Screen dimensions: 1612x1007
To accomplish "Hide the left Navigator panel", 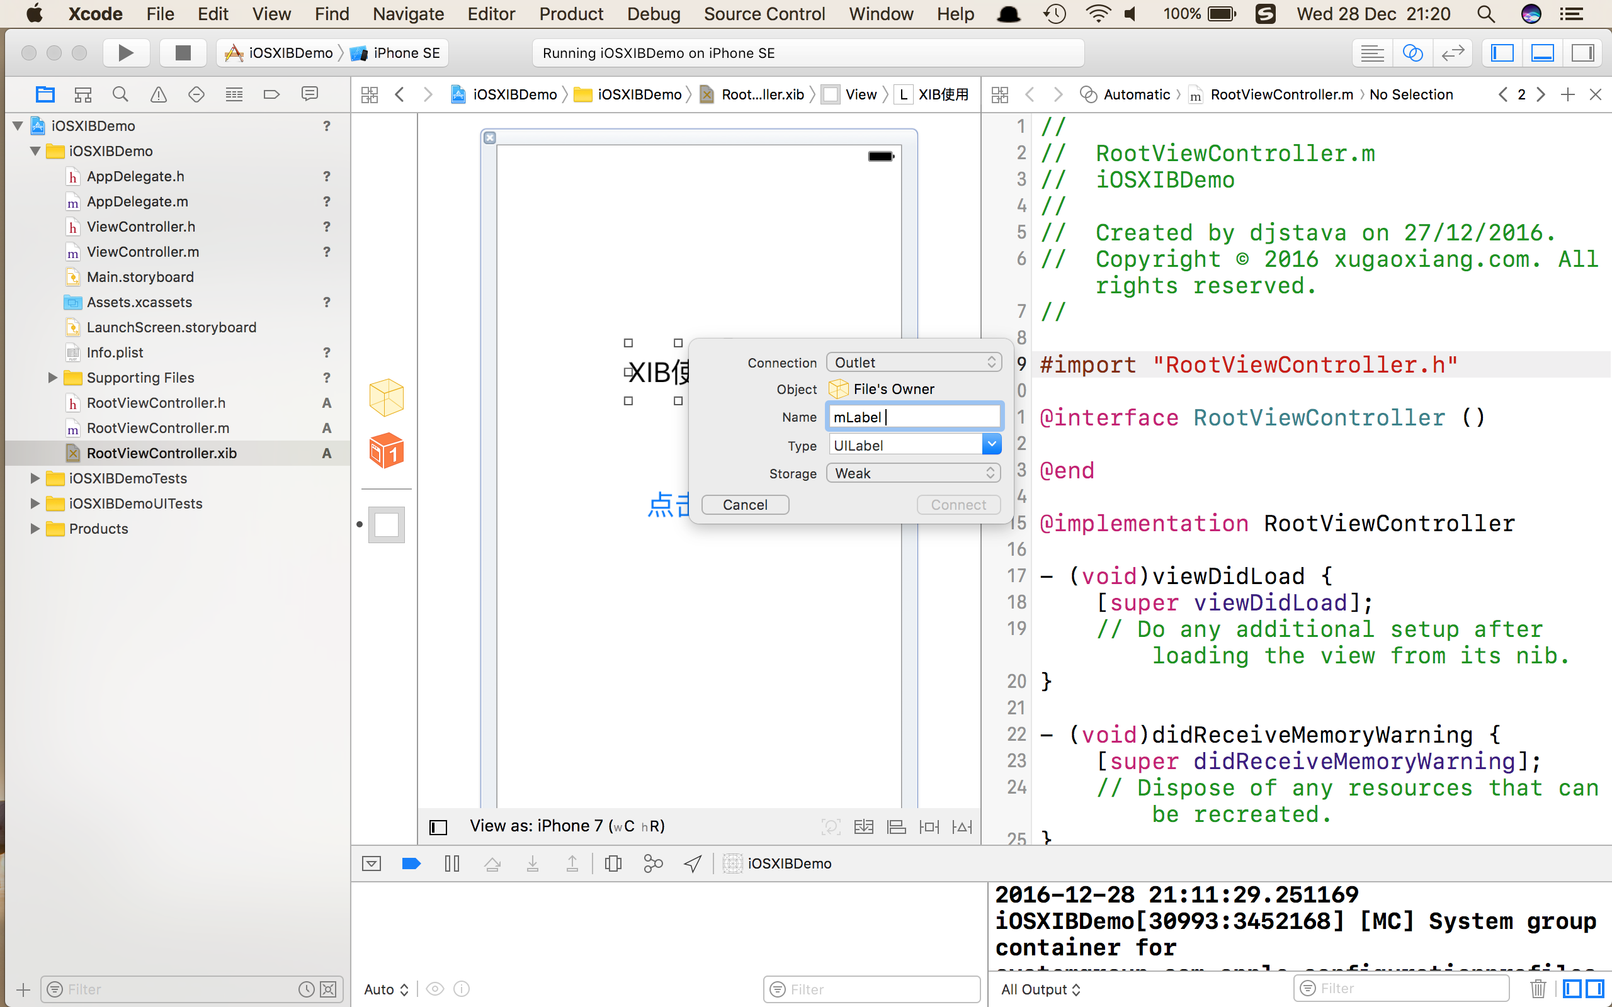I will (x=1502, y=53).
